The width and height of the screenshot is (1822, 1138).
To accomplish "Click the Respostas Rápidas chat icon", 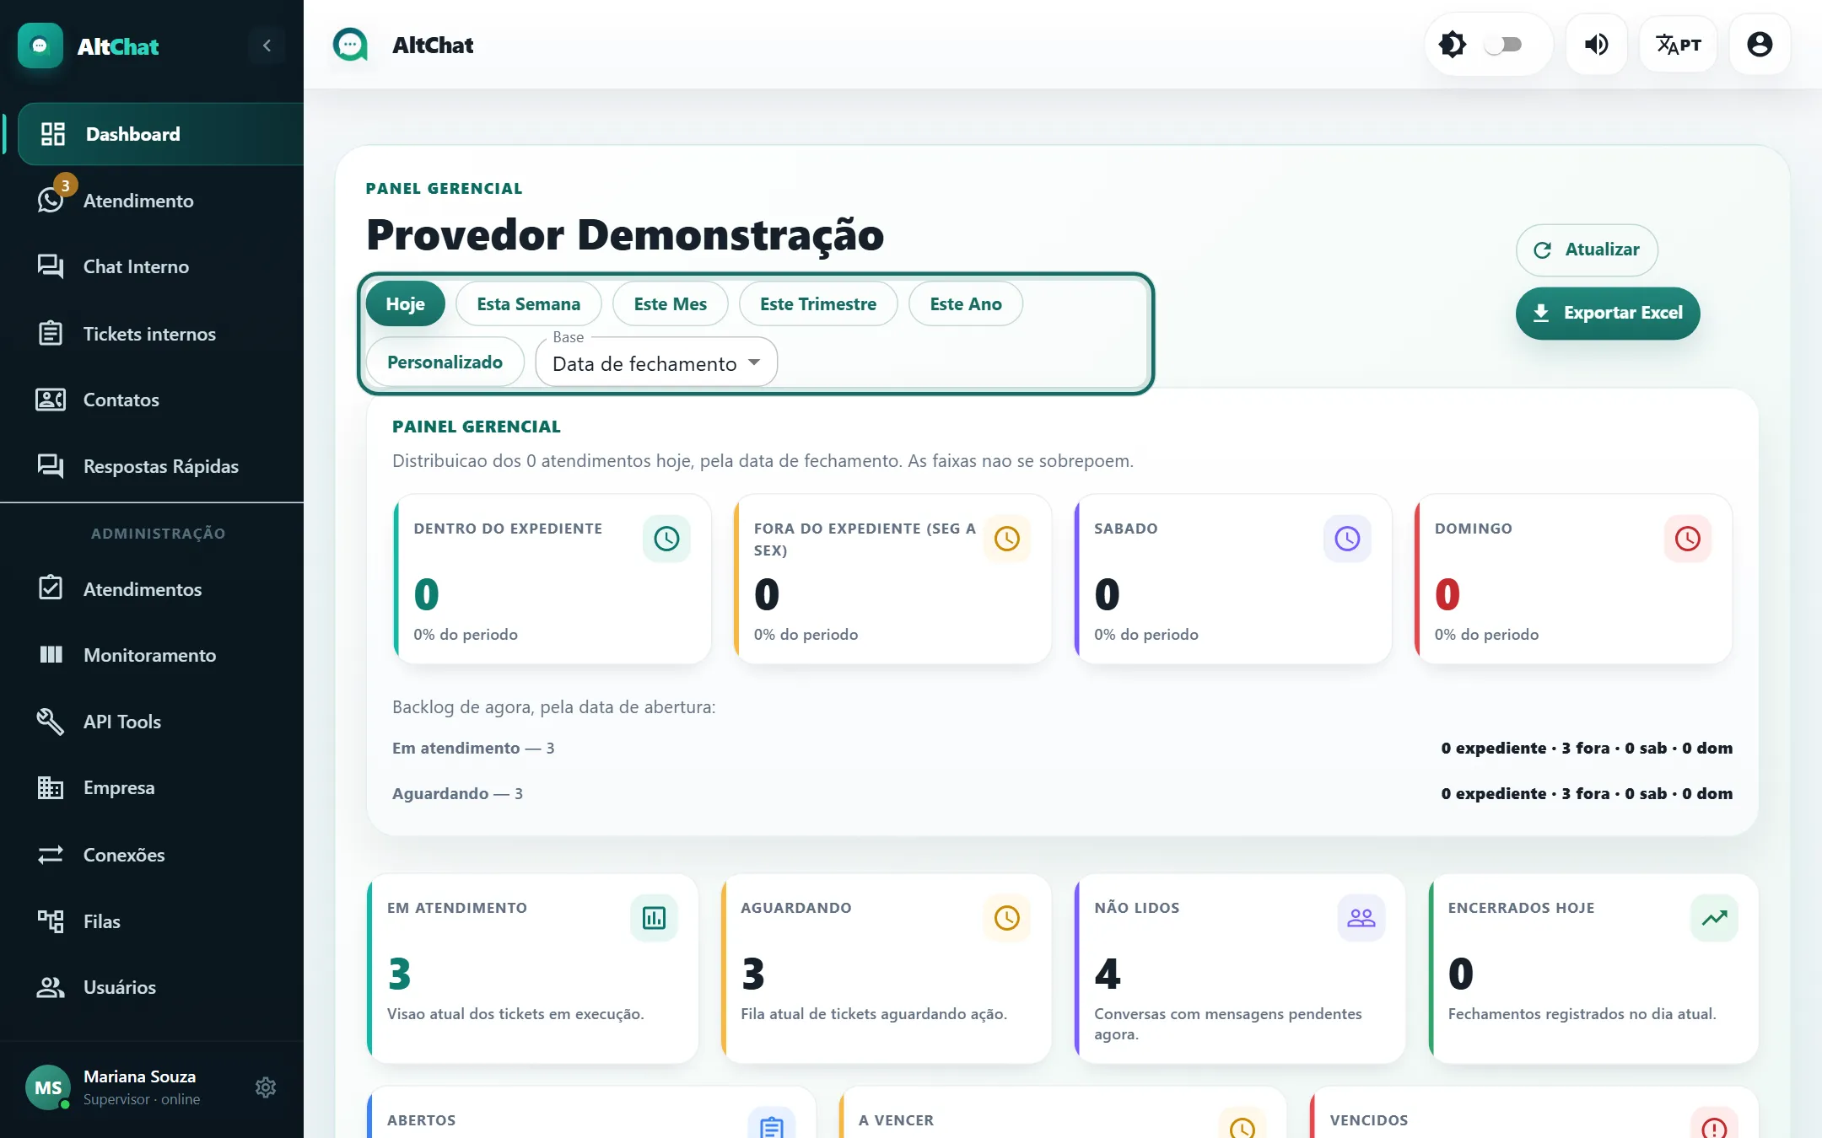I will (51, 466).
